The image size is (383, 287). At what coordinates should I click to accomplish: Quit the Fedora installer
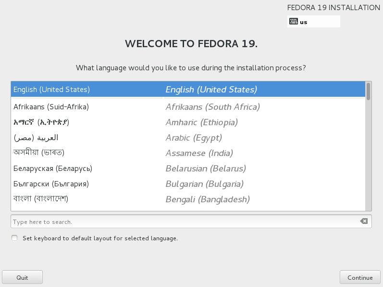(22, 277)
